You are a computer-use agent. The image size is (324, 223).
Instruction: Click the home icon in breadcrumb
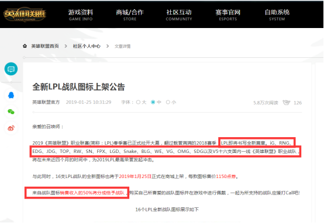(x=25, y=46)
